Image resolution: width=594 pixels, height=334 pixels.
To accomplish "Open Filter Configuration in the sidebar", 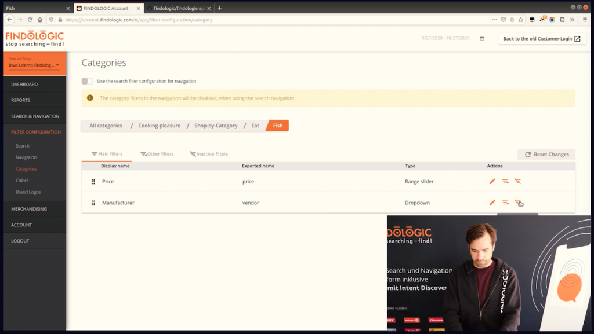I will [x=35, y=132].
